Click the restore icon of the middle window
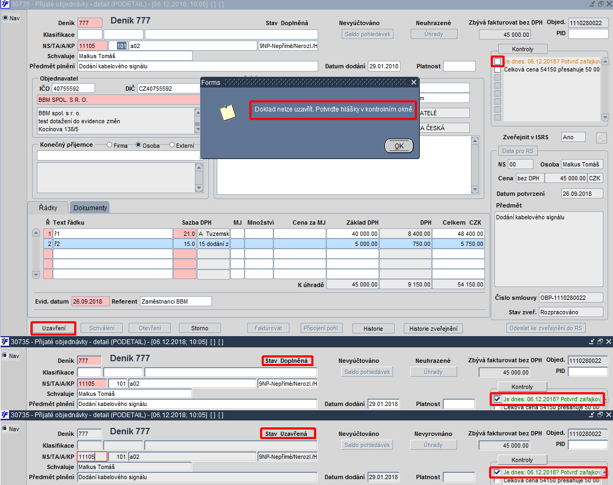This screenshot has height=485, width=613. point(601,341)
